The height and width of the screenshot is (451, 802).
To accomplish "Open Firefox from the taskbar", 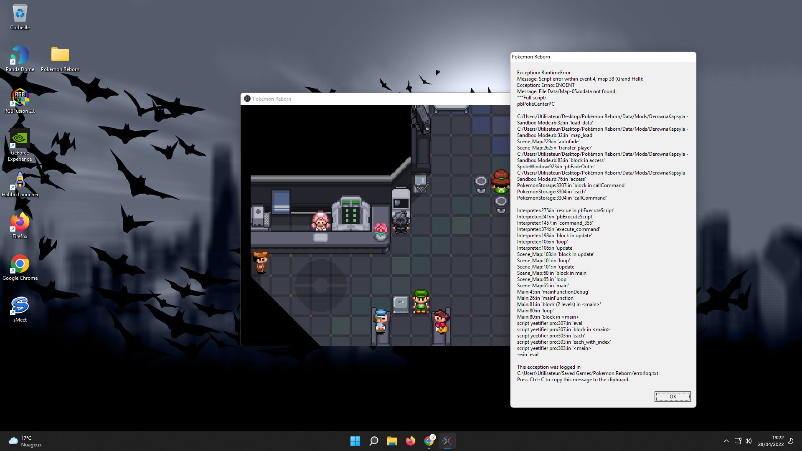I will [x=410, y=441].
